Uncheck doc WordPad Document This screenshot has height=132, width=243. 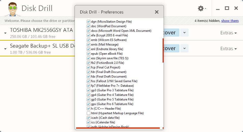pos(89,26)
